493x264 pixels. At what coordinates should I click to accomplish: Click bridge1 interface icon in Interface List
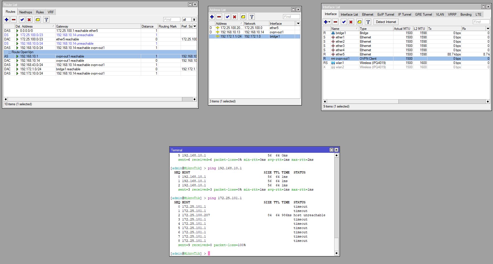(333, 33)
